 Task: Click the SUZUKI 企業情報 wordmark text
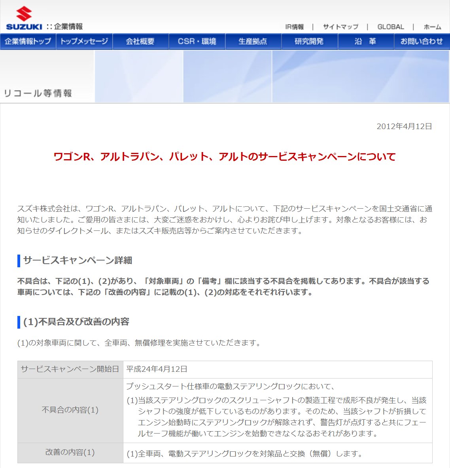44,27
